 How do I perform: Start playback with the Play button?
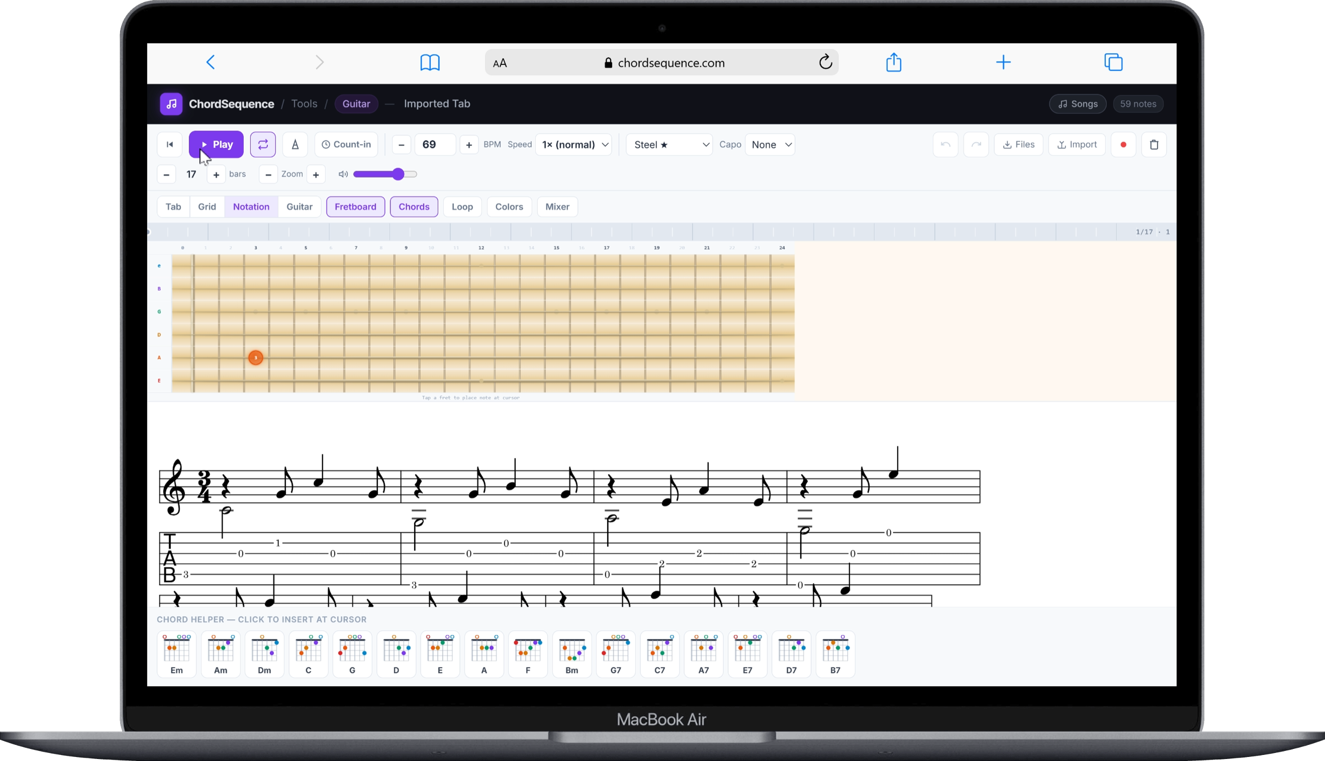(x=216, y=145)
